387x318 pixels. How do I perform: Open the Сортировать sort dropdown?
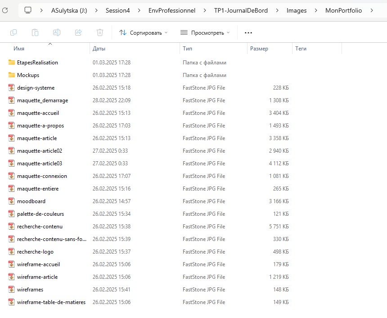coord(143,32)
